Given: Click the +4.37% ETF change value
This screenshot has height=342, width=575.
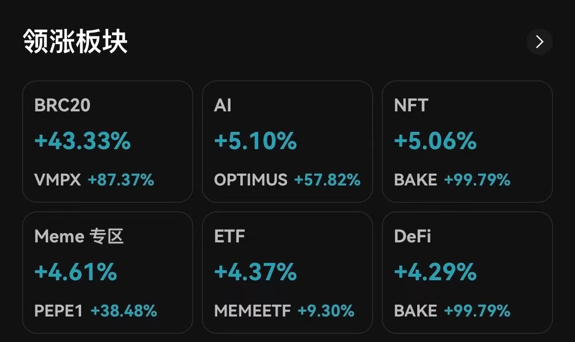Looking at the screenshot, I should tap(256, 272).
